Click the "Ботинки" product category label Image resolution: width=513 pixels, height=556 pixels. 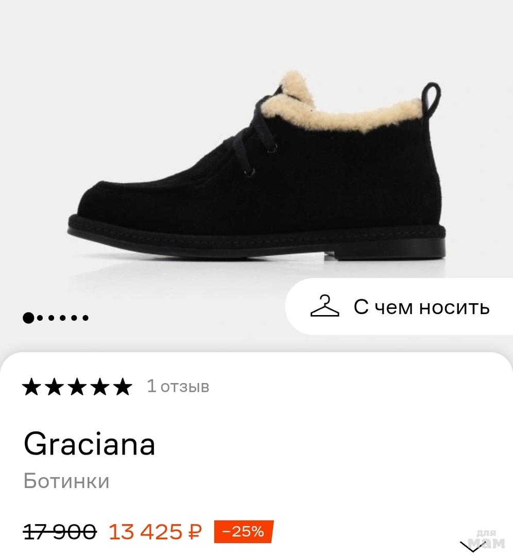pyautogui.click(x=66, y=481)
